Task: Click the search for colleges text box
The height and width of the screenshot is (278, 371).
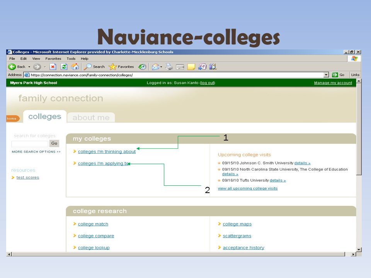Action: coord(30,144)
